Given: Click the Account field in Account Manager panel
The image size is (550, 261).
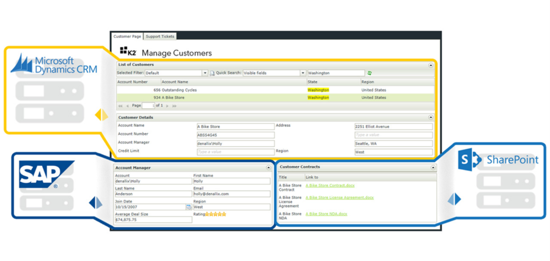Looking at the screenshot, I should (153, 181).
